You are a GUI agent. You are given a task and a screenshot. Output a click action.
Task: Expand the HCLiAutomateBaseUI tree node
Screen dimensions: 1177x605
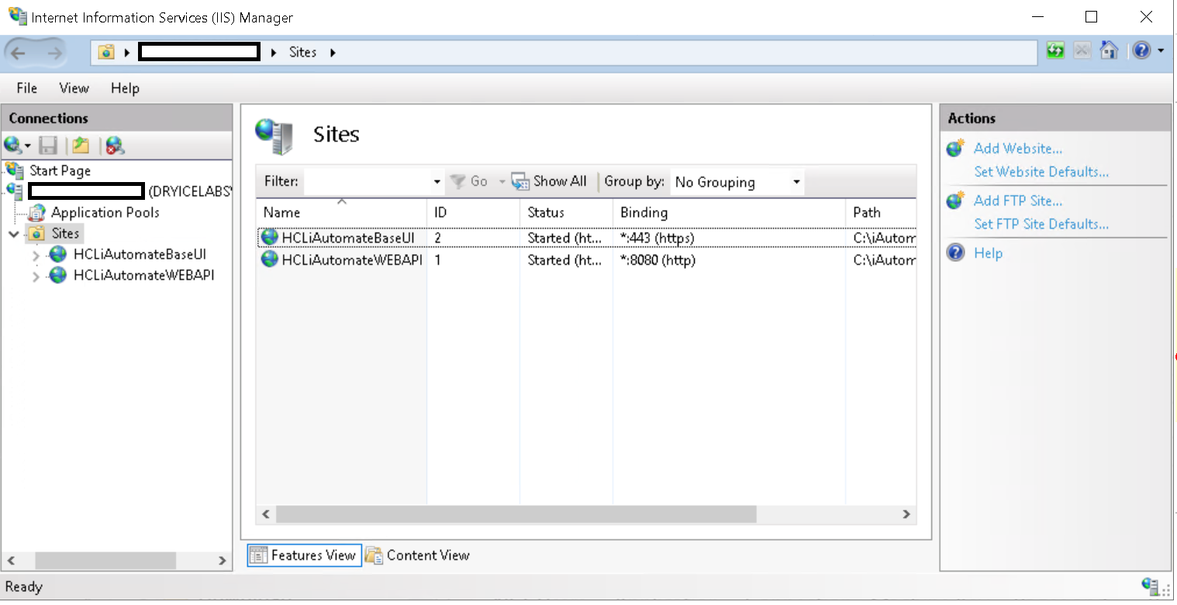pyautogui.click(x=36, y=255)
